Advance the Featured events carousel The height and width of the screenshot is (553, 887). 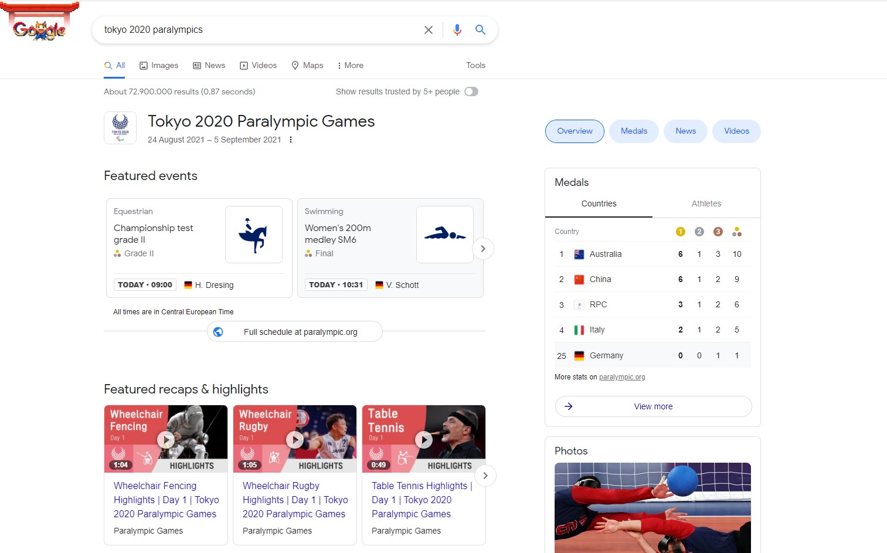[482, 249]
